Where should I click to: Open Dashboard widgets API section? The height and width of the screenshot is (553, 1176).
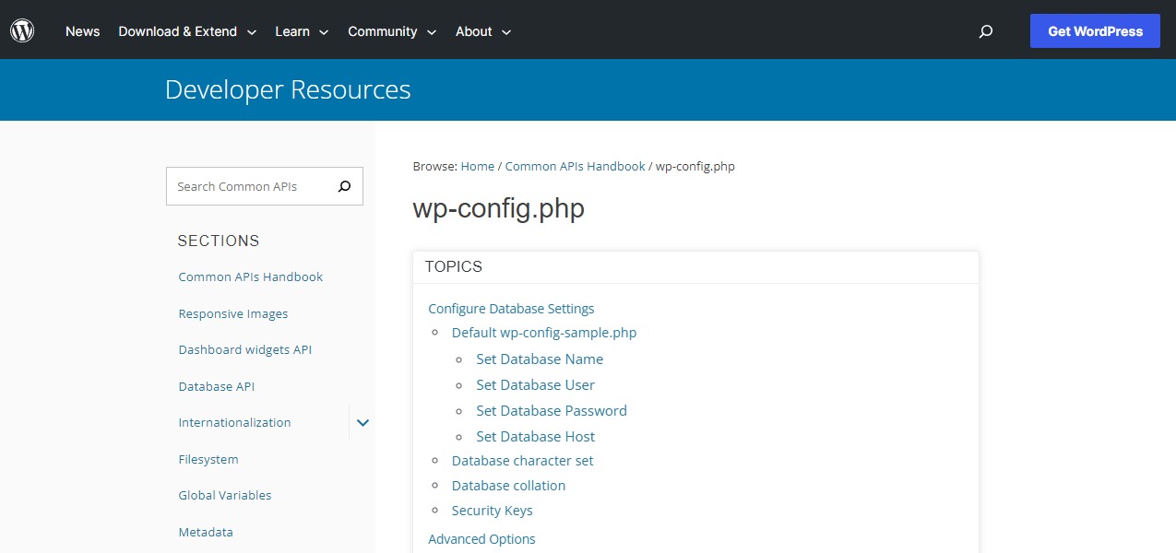click(245, 350)
